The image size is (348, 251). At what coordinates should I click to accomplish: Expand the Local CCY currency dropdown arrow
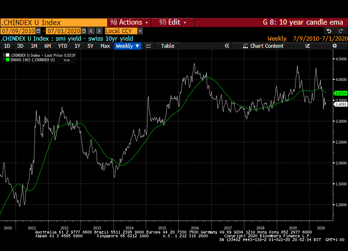140,31
